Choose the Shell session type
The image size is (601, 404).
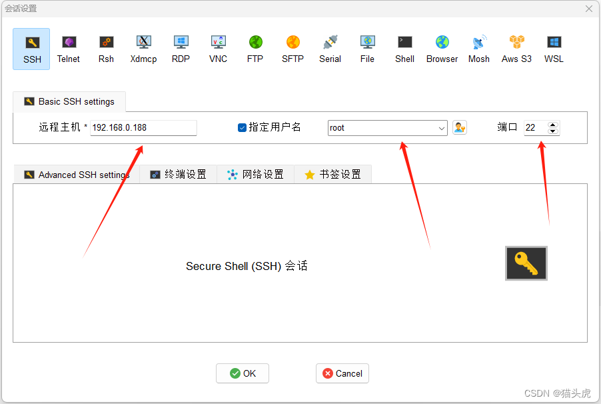coord(404,49)
